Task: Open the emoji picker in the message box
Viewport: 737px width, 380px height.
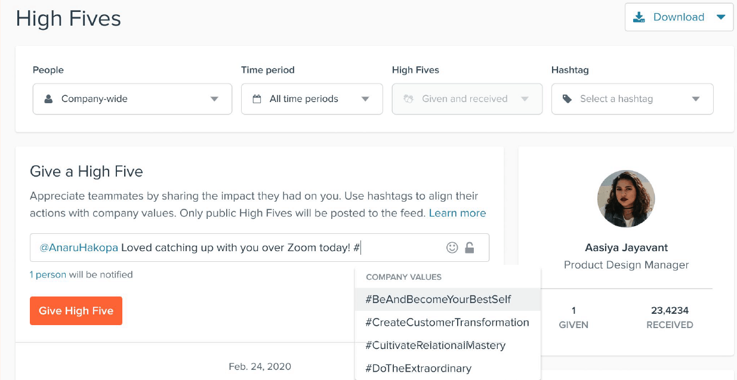Action: (x=452, y=247)
